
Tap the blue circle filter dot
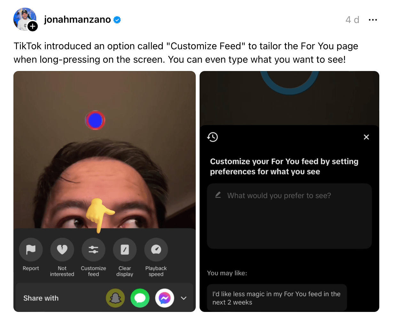tap(95, 120)
